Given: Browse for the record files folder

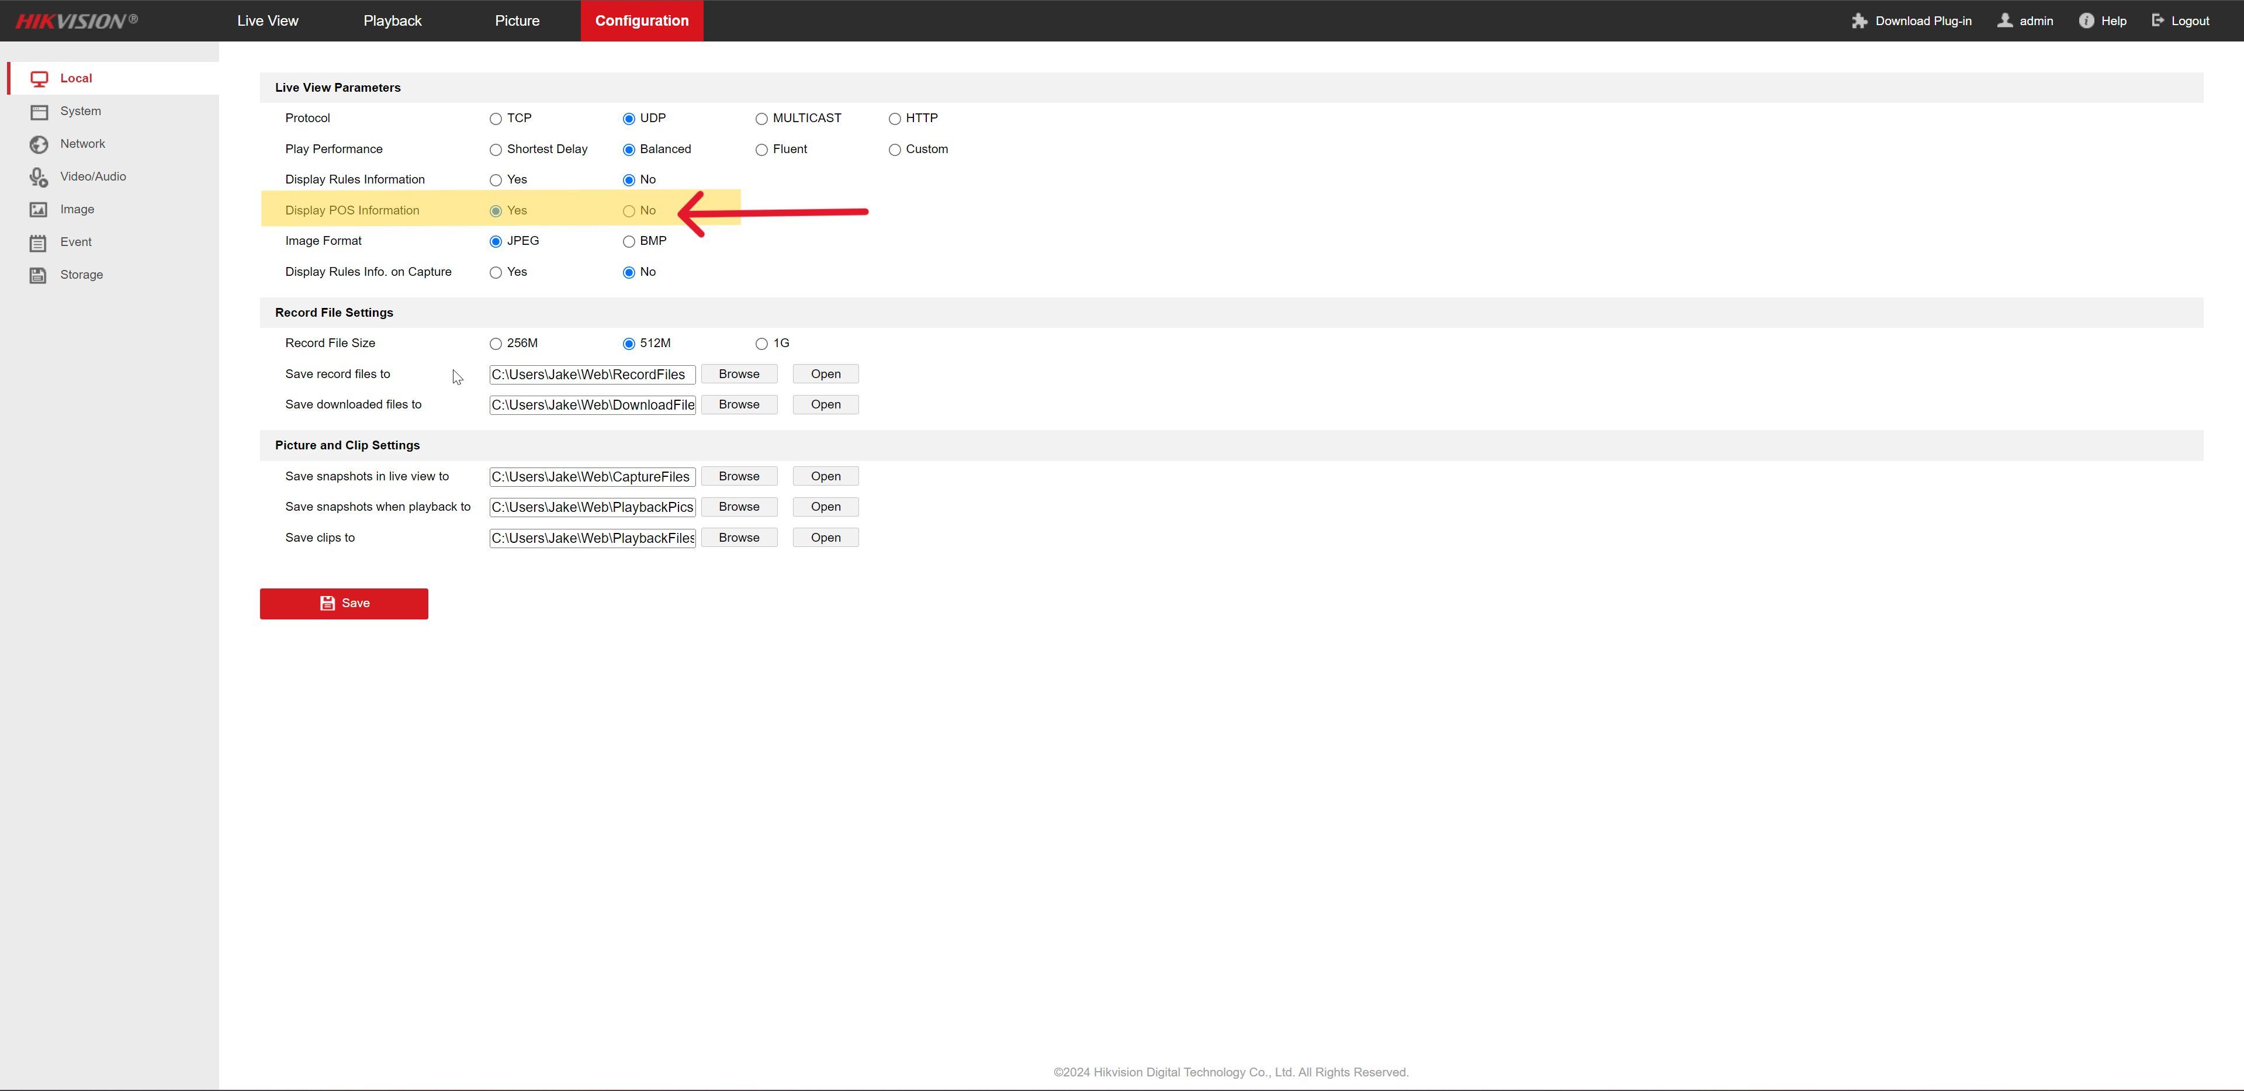Looking at the screenshot, I should click(739, 374).
